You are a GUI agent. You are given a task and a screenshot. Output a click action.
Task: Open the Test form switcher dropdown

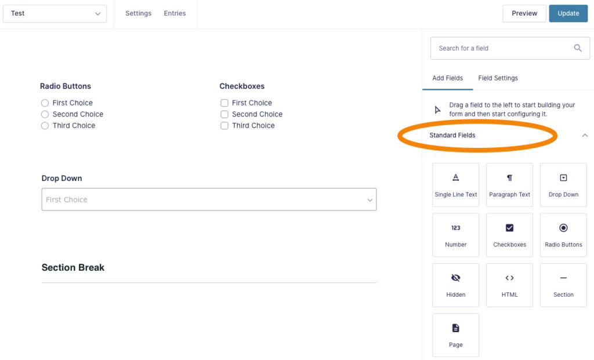(55, 14)
